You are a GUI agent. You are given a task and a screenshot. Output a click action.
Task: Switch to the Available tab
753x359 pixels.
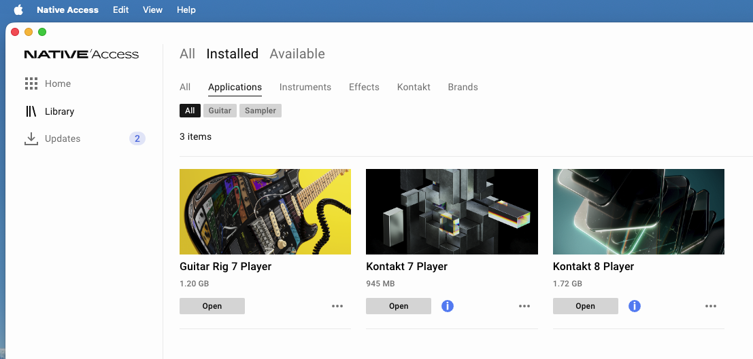[x=297, y=54]
